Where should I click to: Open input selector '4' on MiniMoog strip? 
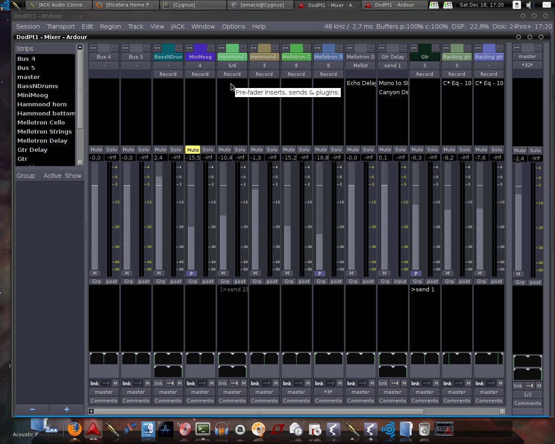(x=200, y=65)
